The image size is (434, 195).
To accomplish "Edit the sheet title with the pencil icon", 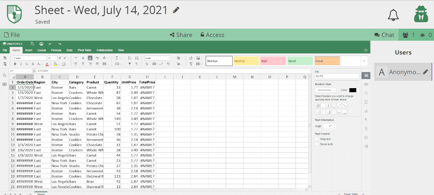I will coord(176,10).
